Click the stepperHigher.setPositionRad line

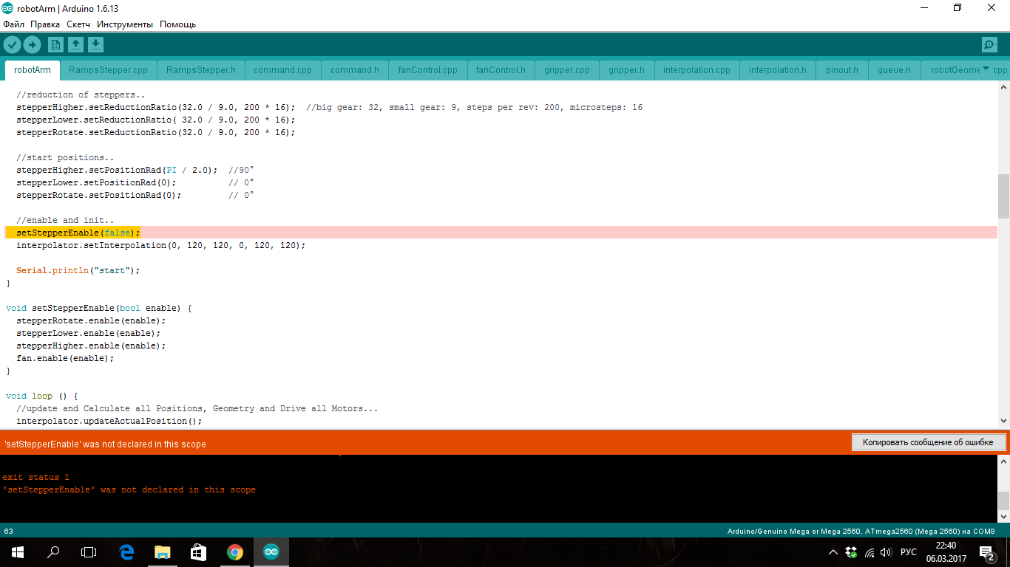(x=135, y=170)
